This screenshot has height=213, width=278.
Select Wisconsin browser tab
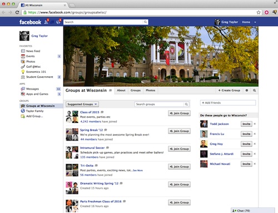click(x=43, y=5)
